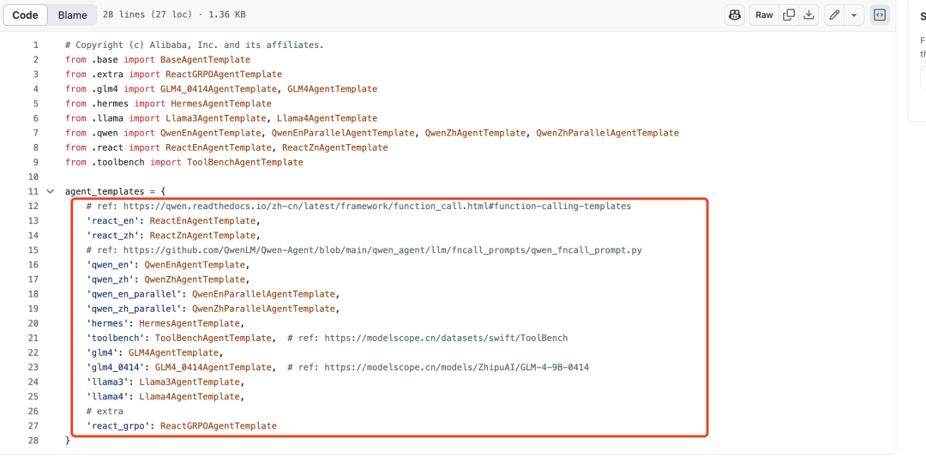Click agent_templates variable name

point(105,191)
